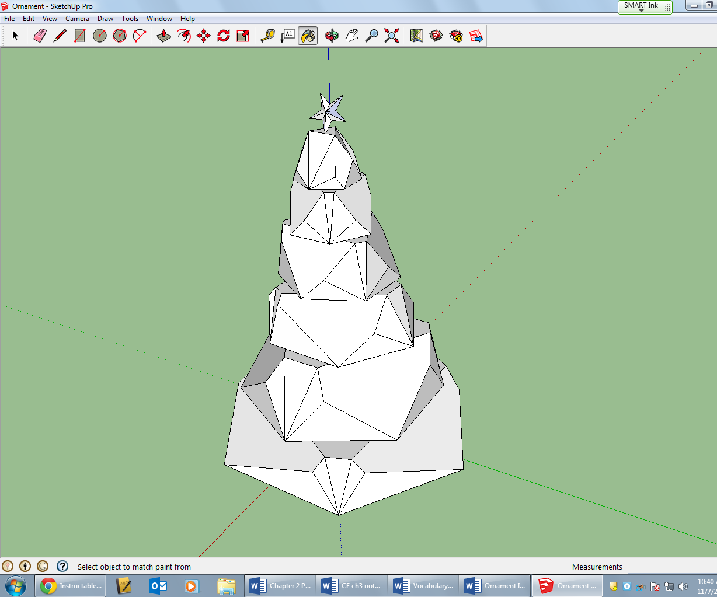Select the Tape Measure tool
Screen dimensions: 717x597
[267, 36]
